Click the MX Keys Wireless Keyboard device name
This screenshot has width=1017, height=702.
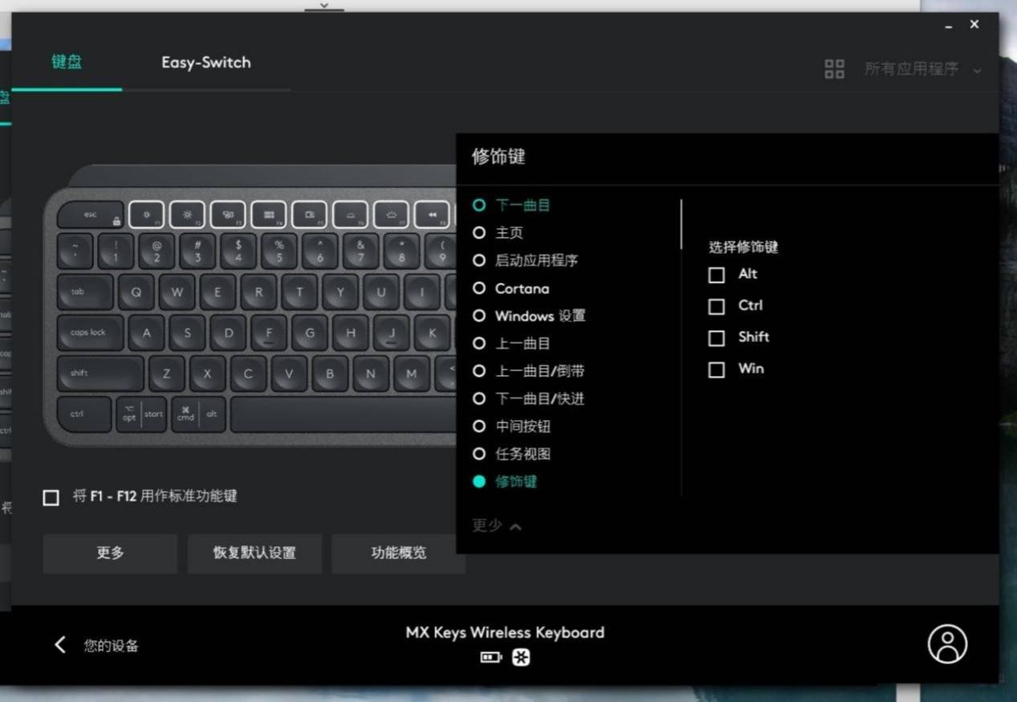(505, 632)
